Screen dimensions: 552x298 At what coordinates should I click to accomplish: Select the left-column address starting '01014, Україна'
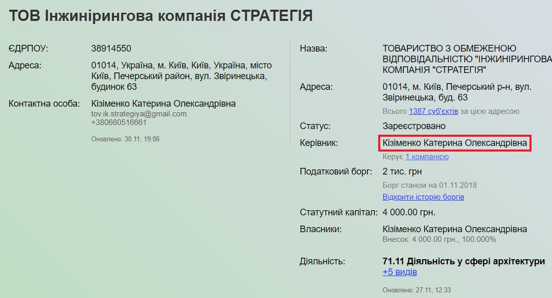tap(181, 76)
